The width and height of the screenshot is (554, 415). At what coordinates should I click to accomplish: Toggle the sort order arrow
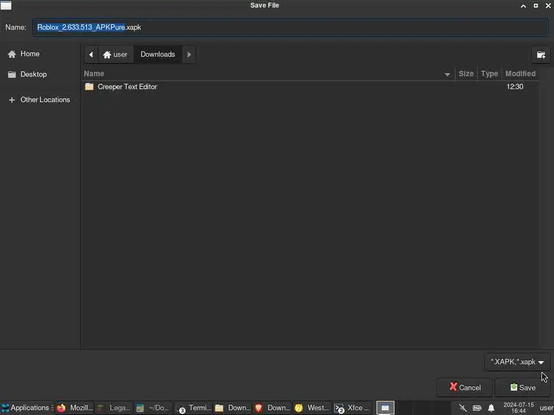click(447, 74)
